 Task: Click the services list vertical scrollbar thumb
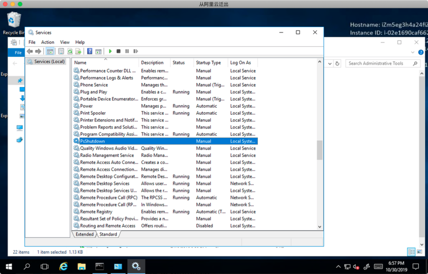pos(320,150)
